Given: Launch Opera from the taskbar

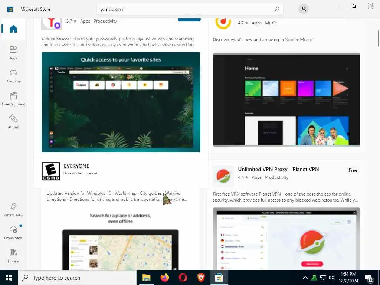Looking at the screenshot, I should tap(183, 278).
